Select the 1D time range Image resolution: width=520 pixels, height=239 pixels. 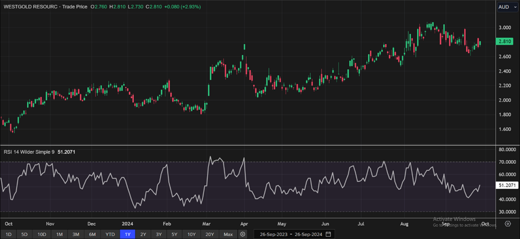point(8,234)
